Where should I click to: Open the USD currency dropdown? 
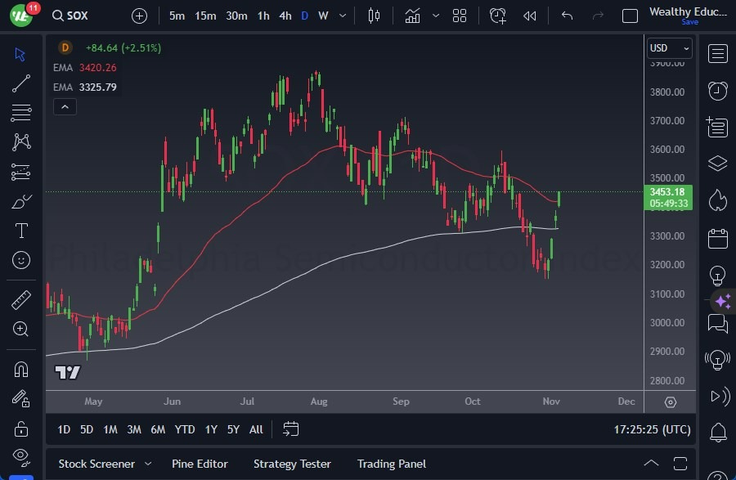tap(669, 47)
